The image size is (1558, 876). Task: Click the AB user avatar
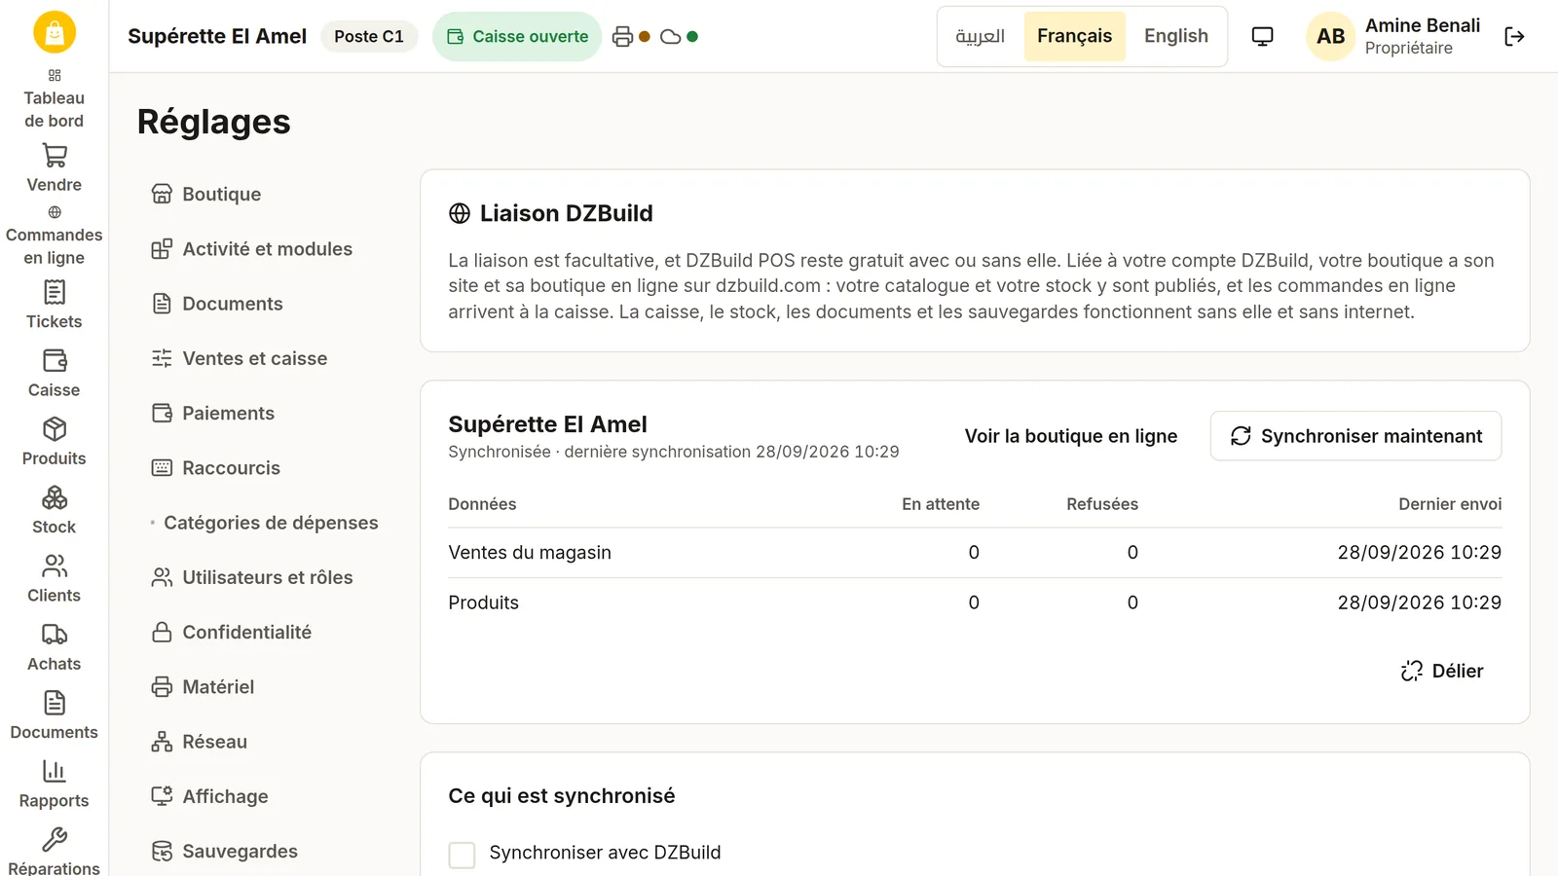click(x=1330, y=37)
